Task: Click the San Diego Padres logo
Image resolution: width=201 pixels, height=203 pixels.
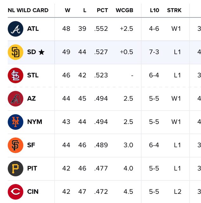Action: coord(16,52)
